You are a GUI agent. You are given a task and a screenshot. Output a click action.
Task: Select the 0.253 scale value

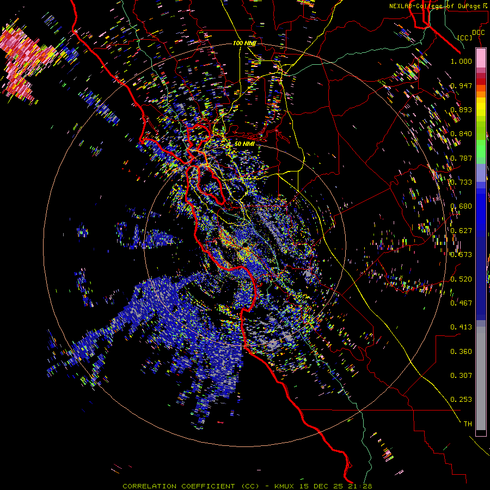point(461,400)
